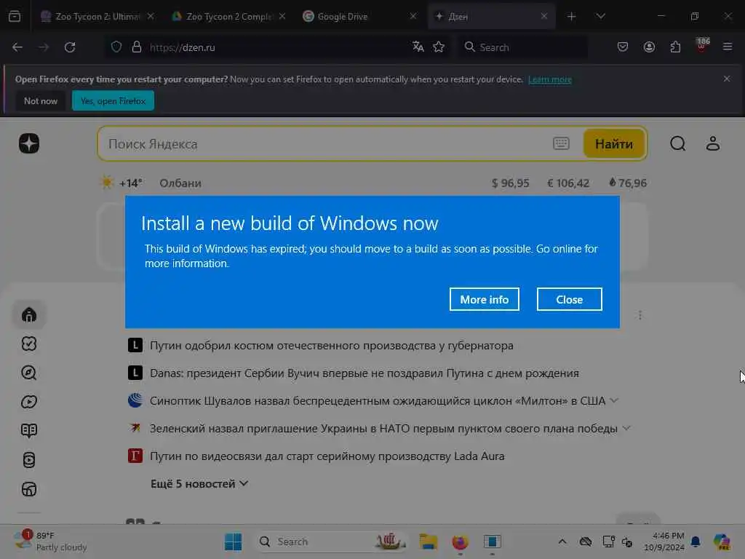Select the Дзен tab
Viewport: 745px width, 559px height.
[491, 17]
